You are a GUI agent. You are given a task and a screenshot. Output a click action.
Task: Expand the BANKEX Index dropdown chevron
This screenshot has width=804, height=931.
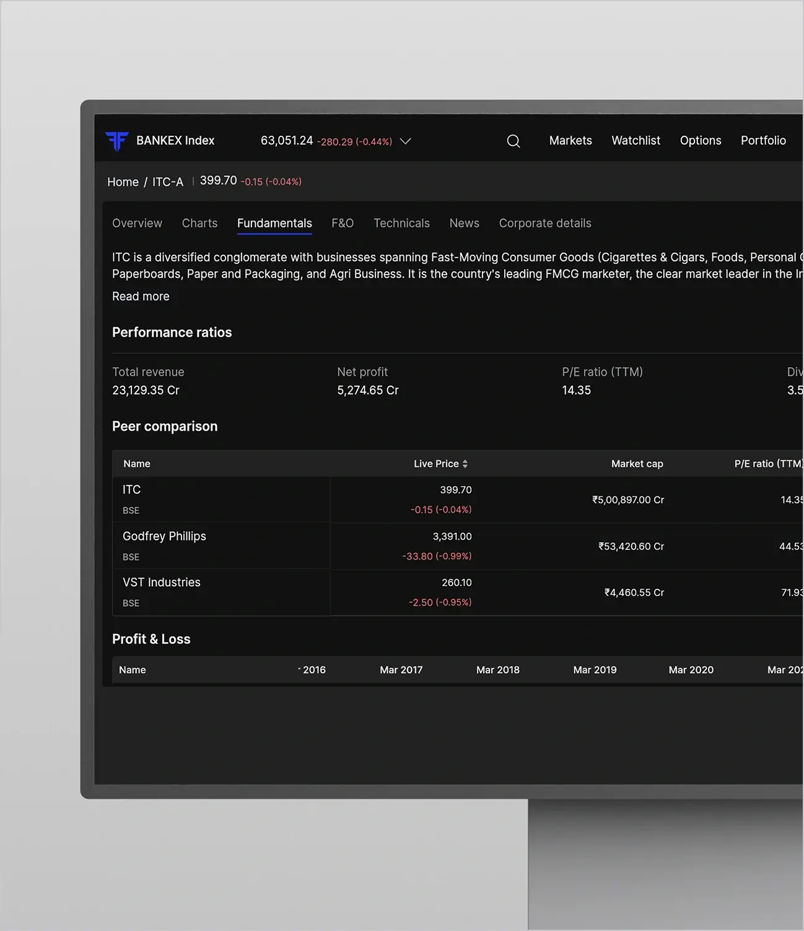[x=406, y=141]
